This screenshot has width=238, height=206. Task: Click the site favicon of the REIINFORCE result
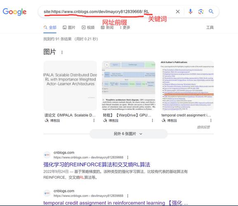click(47, 155)
